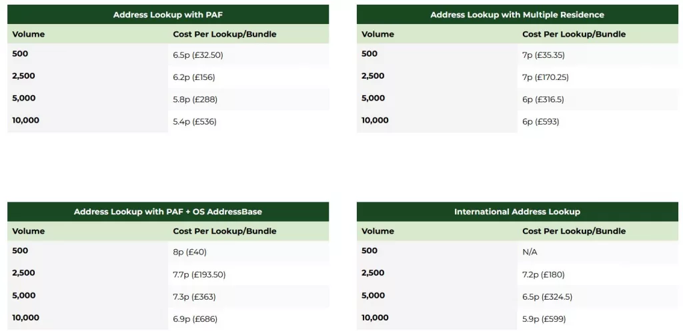Click the 8p (£40) cost cell
Screen dimensions: 683x331
pos(190,252)
